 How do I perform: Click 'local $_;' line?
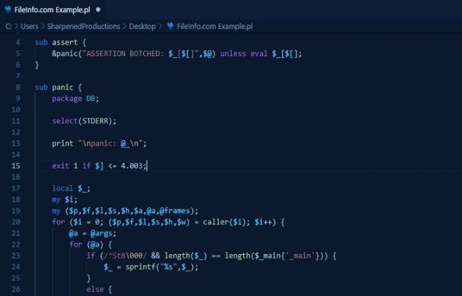click(71, 188)
